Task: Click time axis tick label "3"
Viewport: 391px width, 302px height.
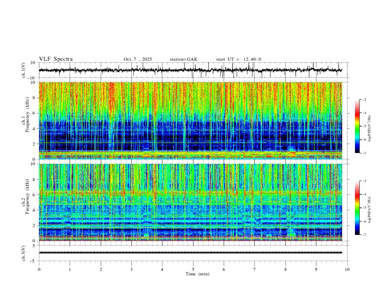Action: [131, 269]
